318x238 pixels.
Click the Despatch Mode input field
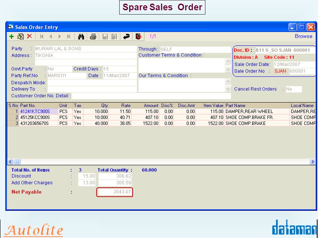click(92, 83)
